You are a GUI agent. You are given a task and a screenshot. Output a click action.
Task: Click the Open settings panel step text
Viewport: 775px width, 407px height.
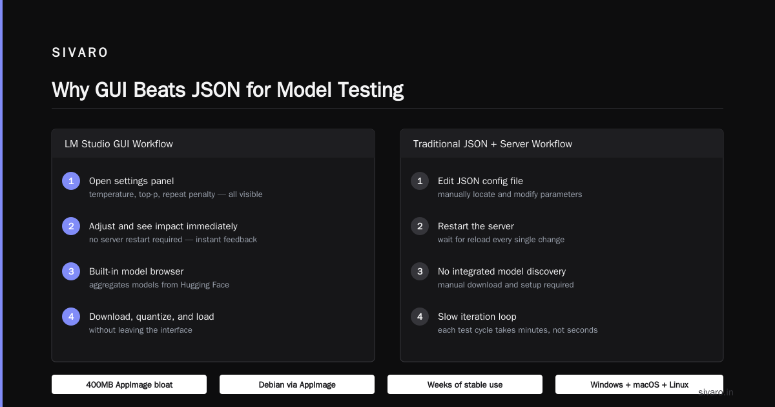[132, 181]
